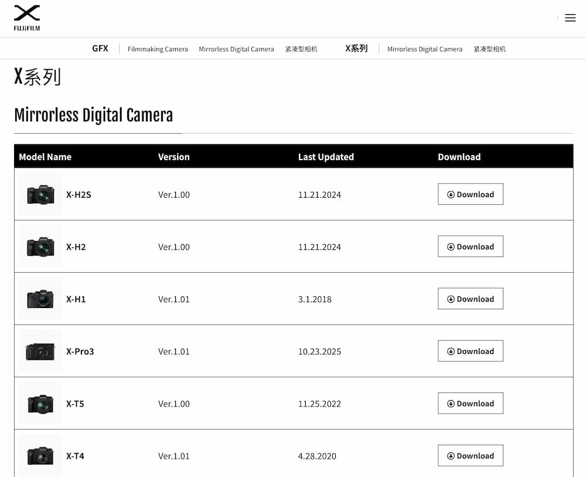Click the X-H2S camera thumbnail
The image size is (586, 477).
pyautogui.click(x=40, y=194)
